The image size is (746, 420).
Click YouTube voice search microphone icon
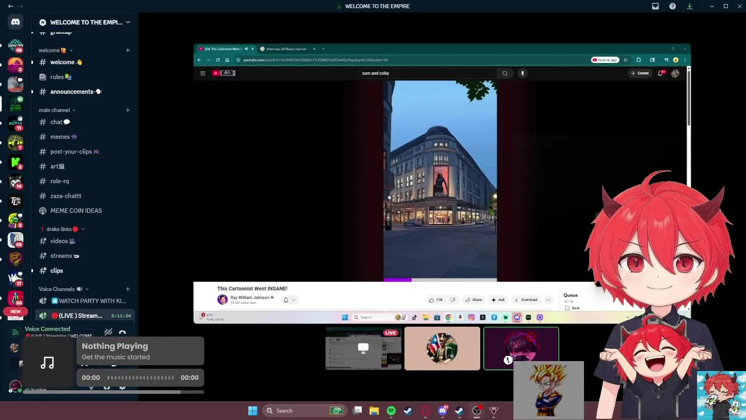523,73
